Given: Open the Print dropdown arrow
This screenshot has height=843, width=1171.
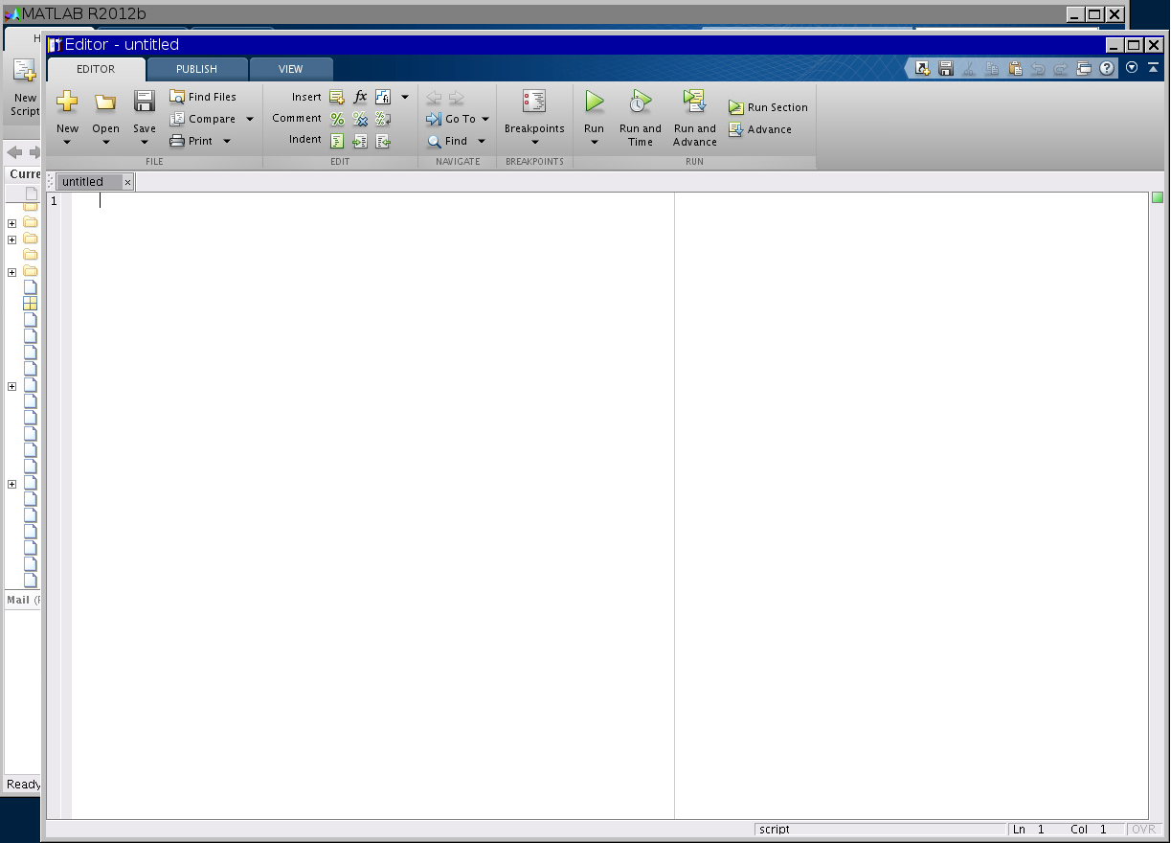Looking at the screenshot, I should pyautogui.click(x=227, y=142).
